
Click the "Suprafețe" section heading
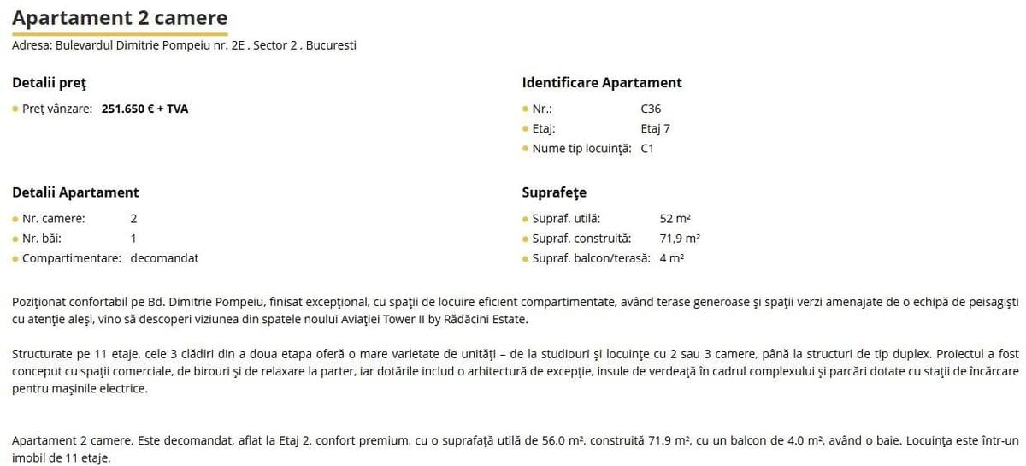click(x=554, y=192)
